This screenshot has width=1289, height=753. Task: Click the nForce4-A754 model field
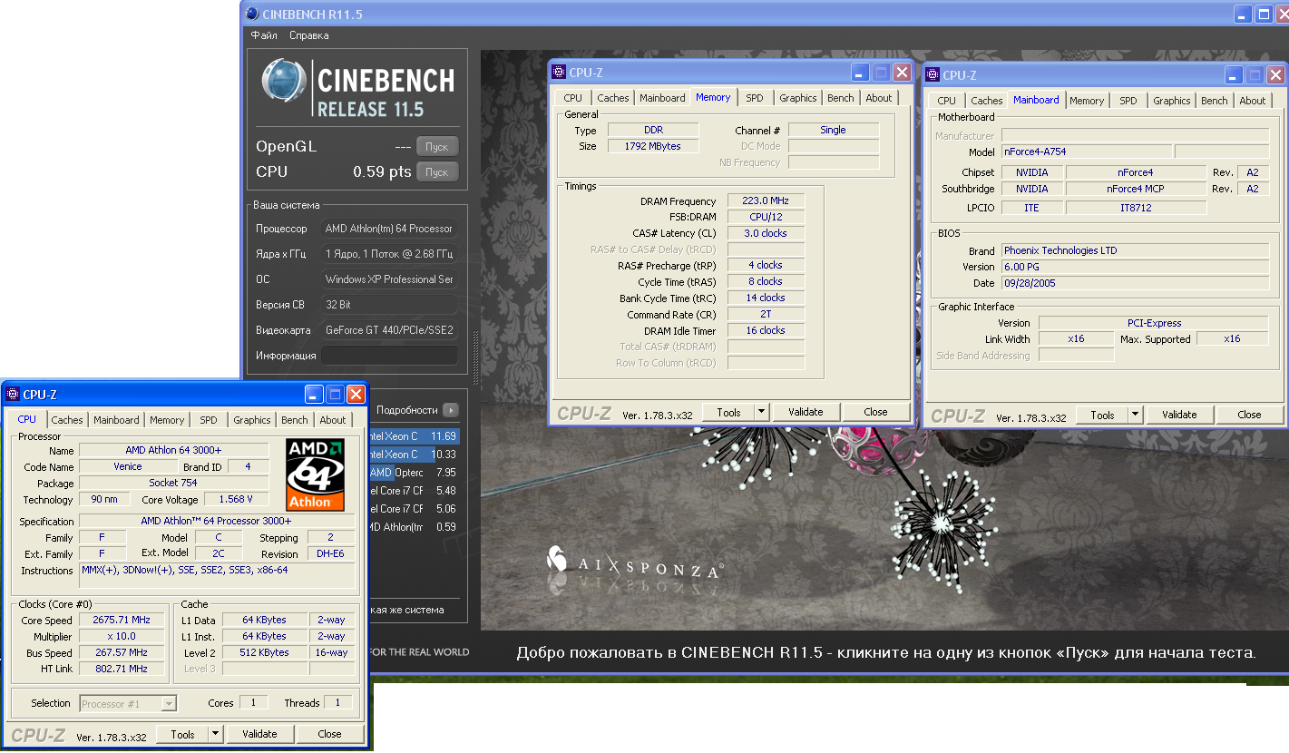[1086, 152]
